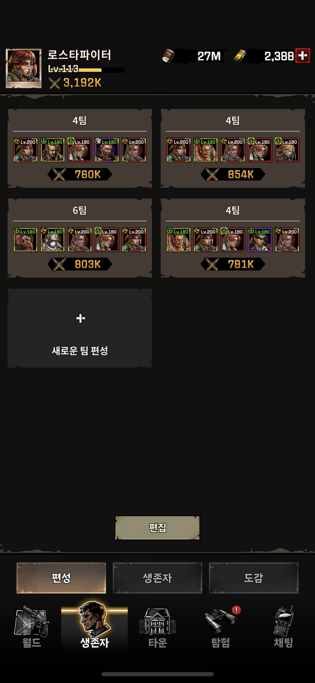
Task: Click the 편집 edit button
Action: [157, 528]
